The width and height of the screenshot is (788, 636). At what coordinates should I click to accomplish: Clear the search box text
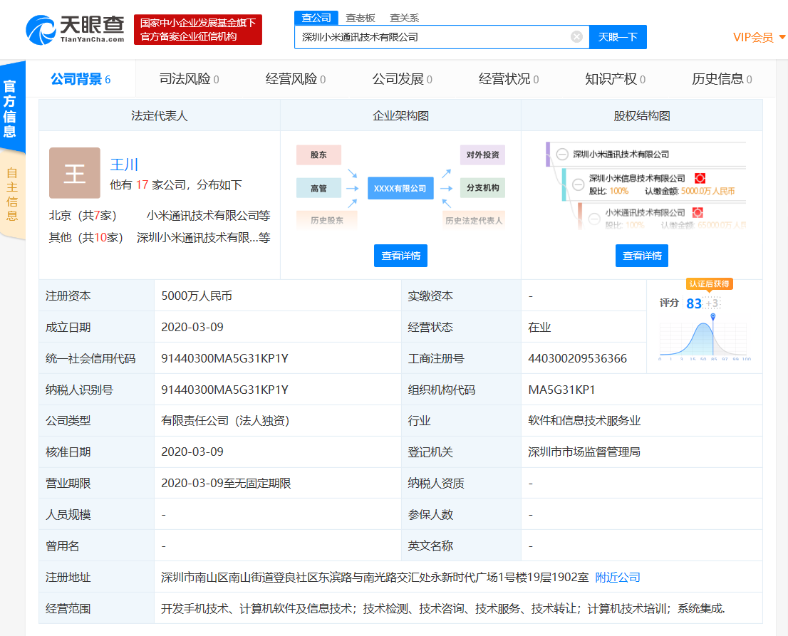[x=576, y=37]
